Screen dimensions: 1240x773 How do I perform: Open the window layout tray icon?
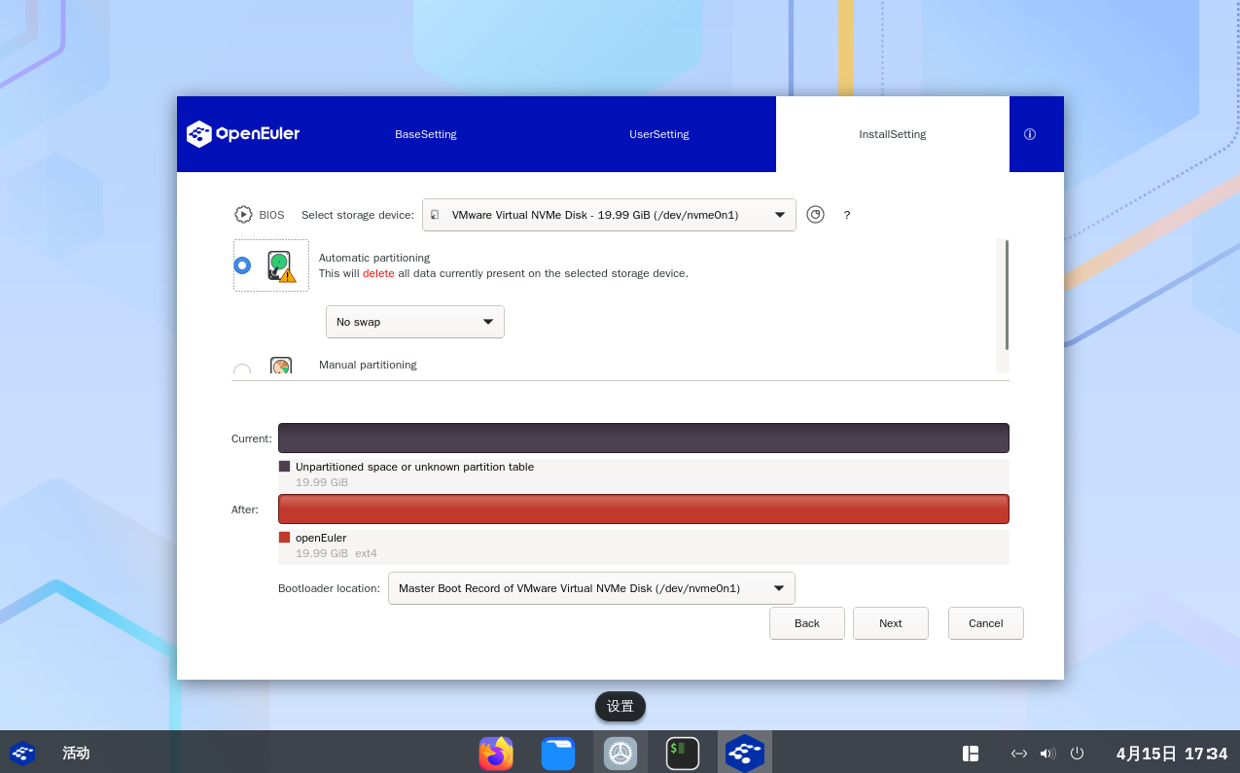point(971,754)
